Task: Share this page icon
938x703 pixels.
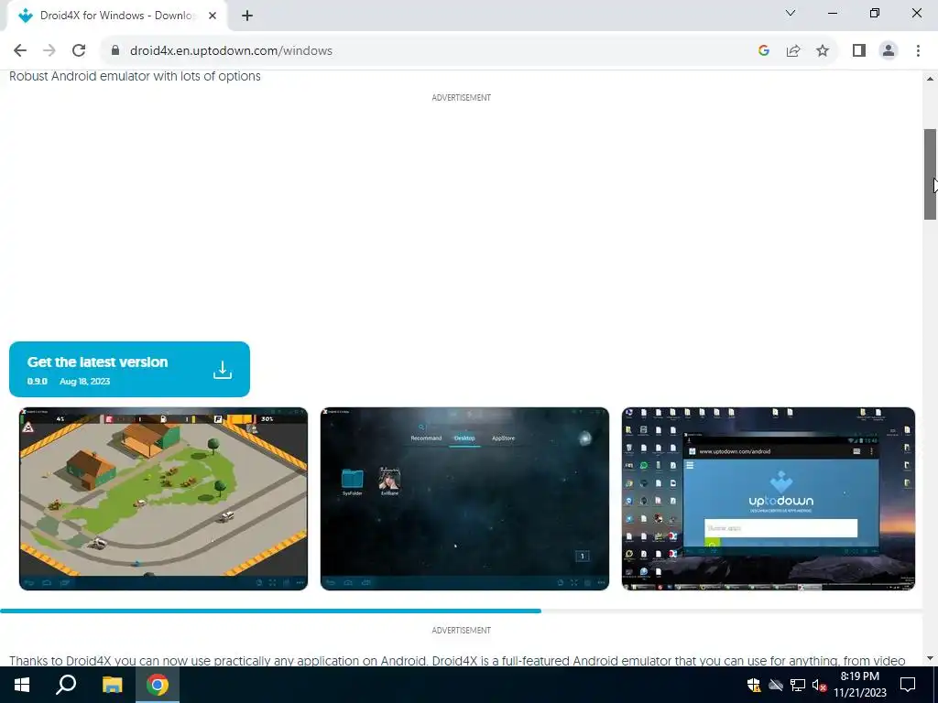Action: (793, 51)
